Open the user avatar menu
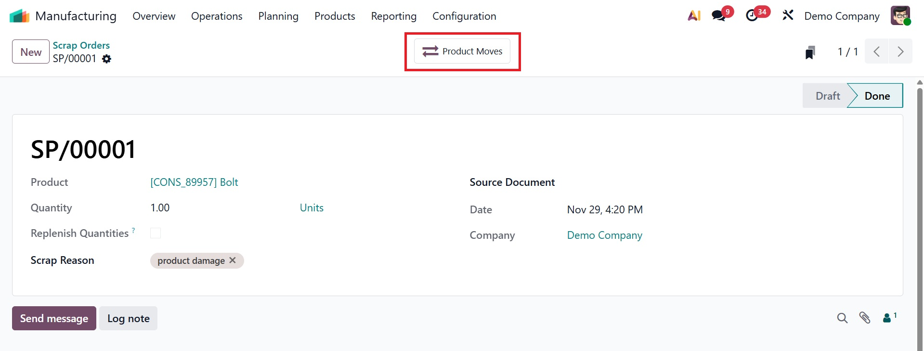This screenshot has height=351, width=924. pos(900,16)
